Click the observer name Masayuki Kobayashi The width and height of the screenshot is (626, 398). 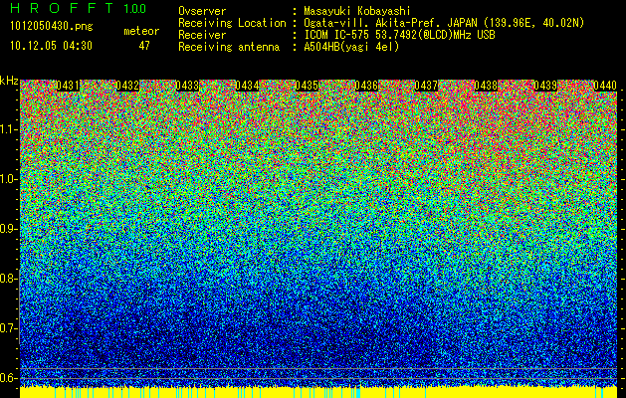(357, 11)
